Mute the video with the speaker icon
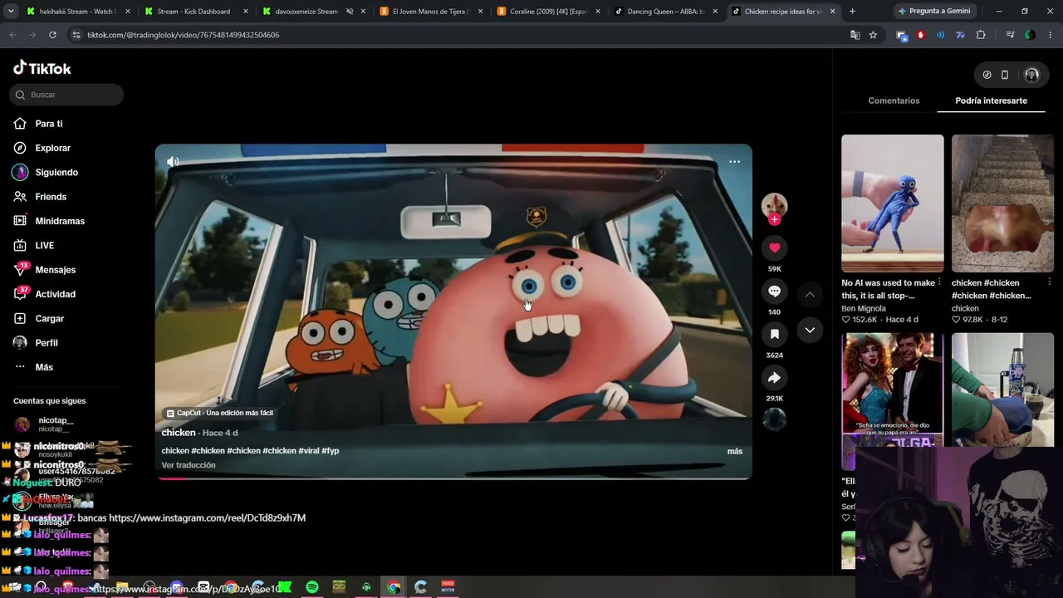 pyautogui.click(x=173, y=162)
